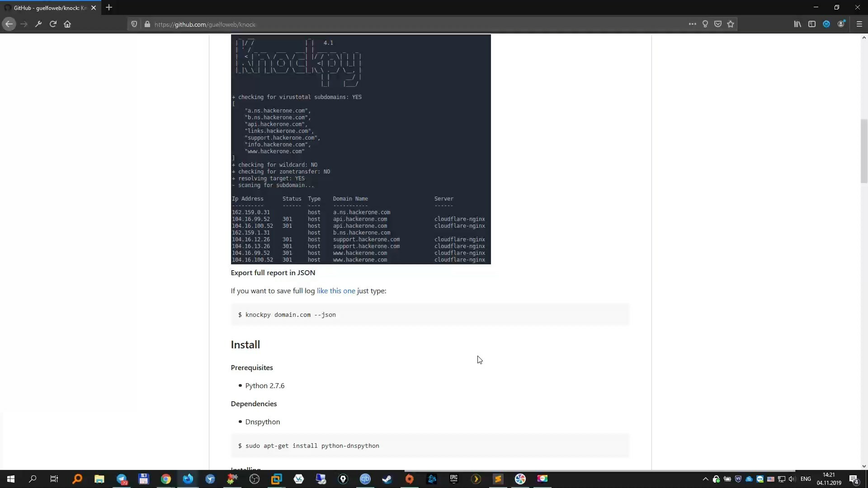Toggle the browser sidebar view

(812, 24)
